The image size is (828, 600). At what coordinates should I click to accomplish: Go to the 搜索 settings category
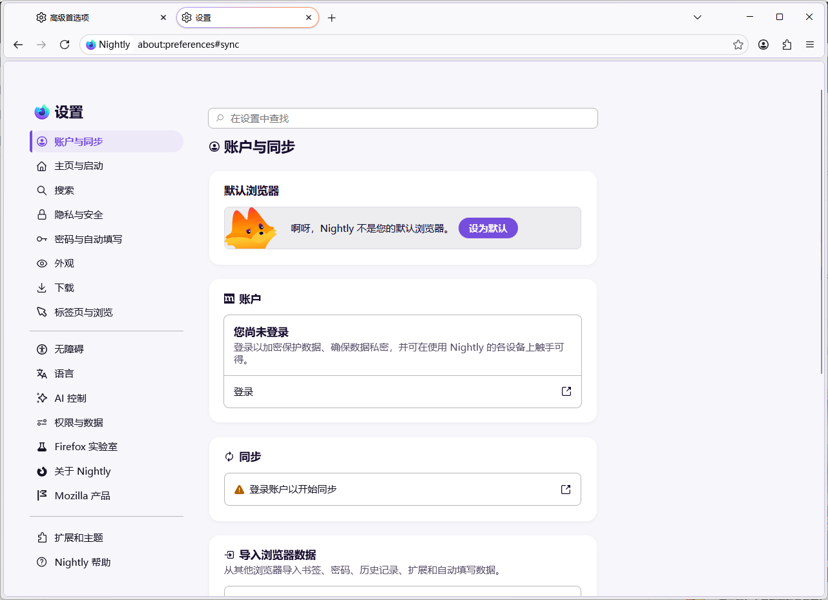click(x=107, y=191)
